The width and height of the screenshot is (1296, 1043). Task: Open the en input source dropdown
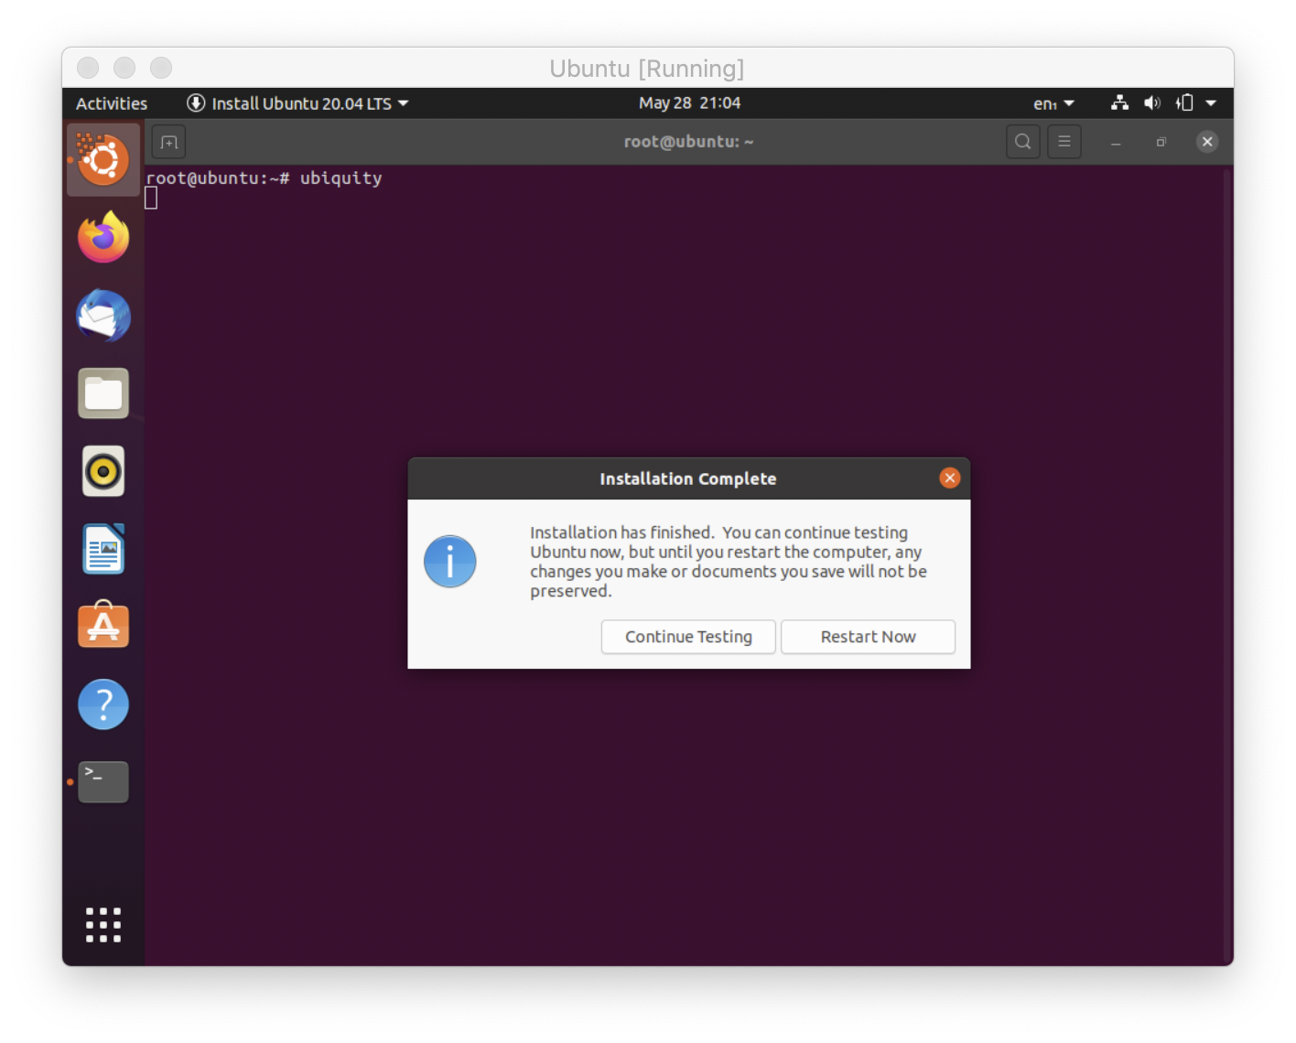[1053, 103]
